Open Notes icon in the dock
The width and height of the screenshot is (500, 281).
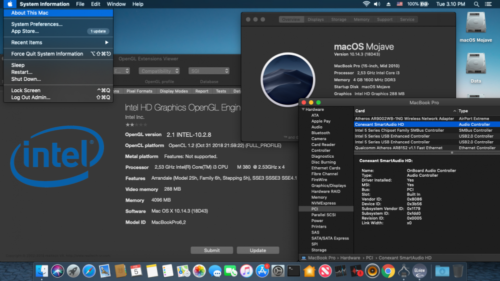152,271
